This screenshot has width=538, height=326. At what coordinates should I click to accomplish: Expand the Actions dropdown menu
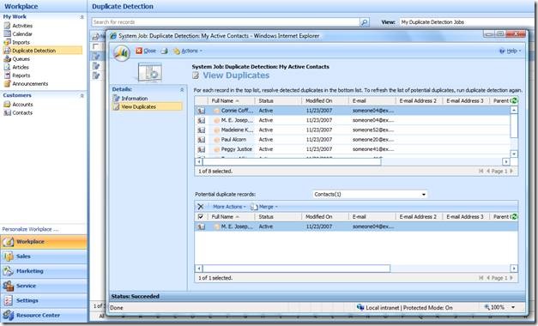tap(188, 51)
